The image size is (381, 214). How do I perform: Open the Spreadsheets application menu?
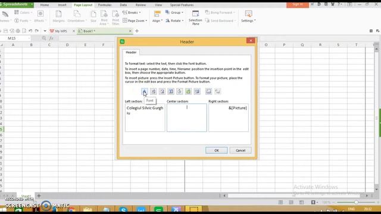[17, 5]
